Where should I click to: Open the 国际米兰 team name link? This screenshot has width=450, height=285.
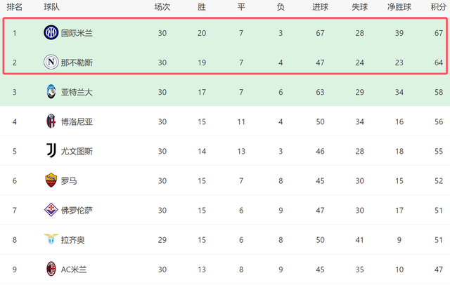coord(77,33)
